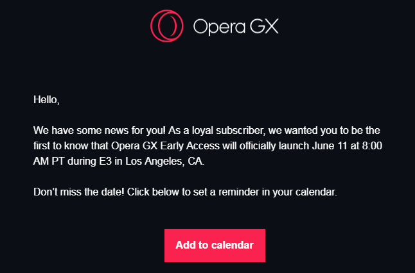Image resolution: width=415 pixels, height=273 pixels.
Task: Click the Add to calendar button
Action: click(x=215, y=245)
